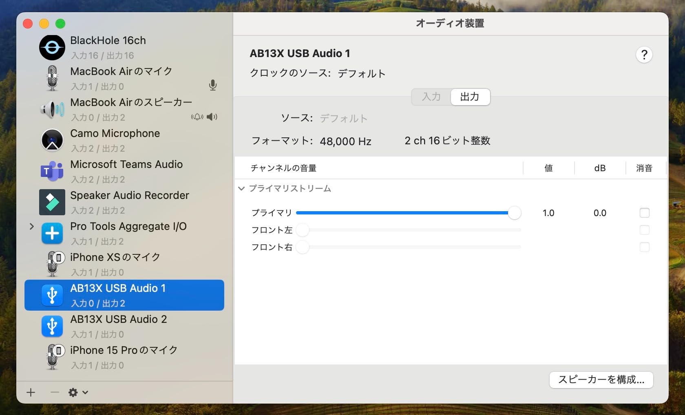Screen dimensions: 685x415
Task: Click the スピーカーを構成 button
Action: [x=601, y=380]
